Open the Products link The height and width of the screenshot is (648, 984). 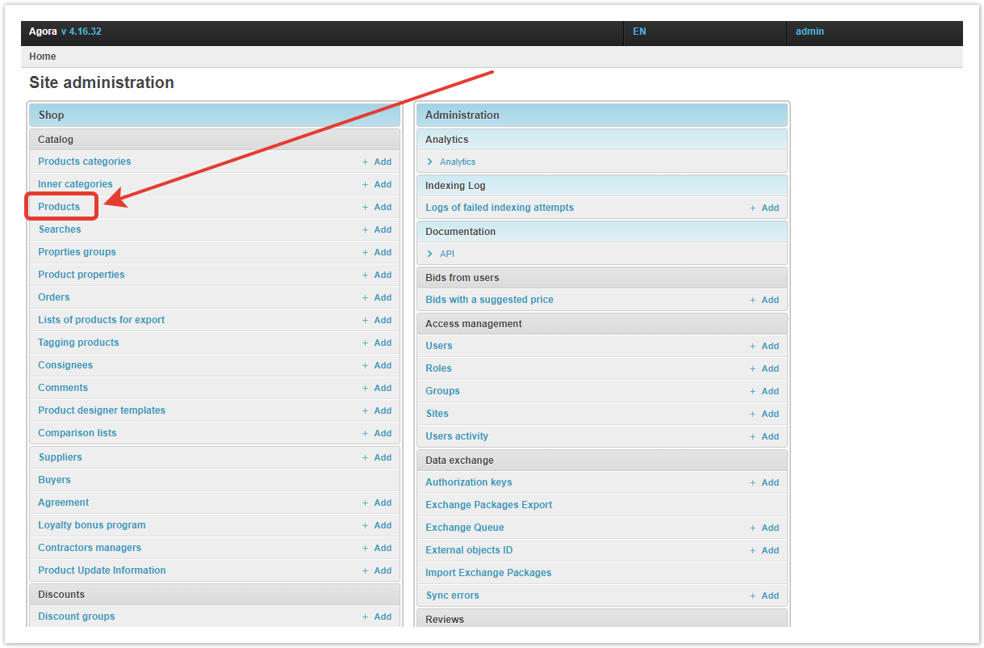coord(59,207)
